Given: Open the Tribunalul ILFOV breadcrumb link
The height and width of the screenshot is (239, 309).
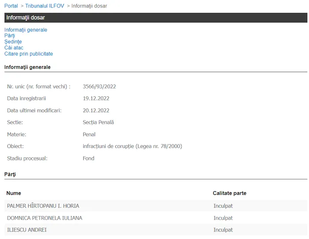Looking at the screenshot, I should (x=44, y=6).
